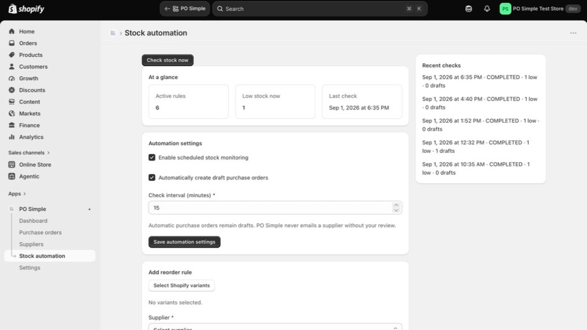This screenshot has height=330, width=587.
Task: Click the app breadcrumb icon before Stock automation
Action: 113,33
